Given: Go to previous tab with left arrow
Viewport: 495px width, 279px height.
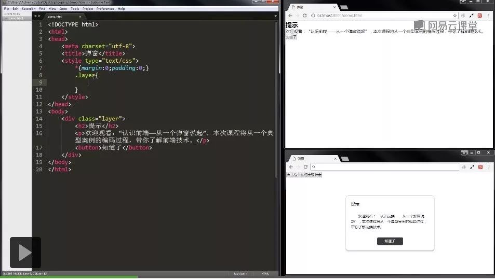Looking at the screenshot, I should click(x=35, y=16).
